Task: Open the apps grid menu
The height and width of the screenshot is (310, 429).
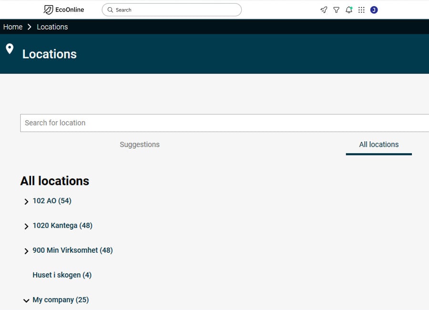Action: pos(361,10)
